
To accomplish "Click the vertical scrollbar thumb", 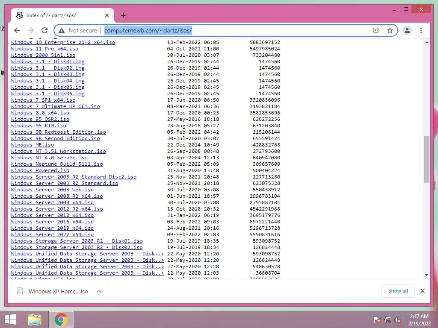I will [426, 159].
